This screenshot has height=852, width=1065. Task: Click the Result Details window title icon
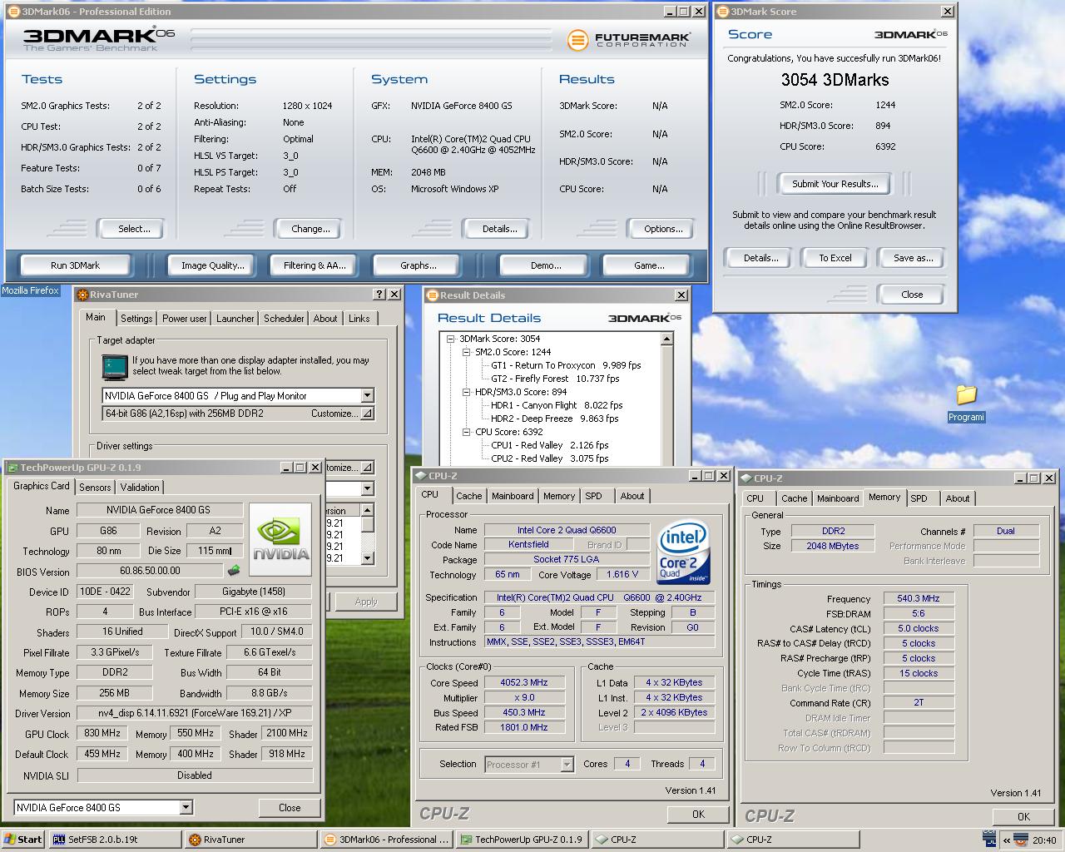(432, 295)
